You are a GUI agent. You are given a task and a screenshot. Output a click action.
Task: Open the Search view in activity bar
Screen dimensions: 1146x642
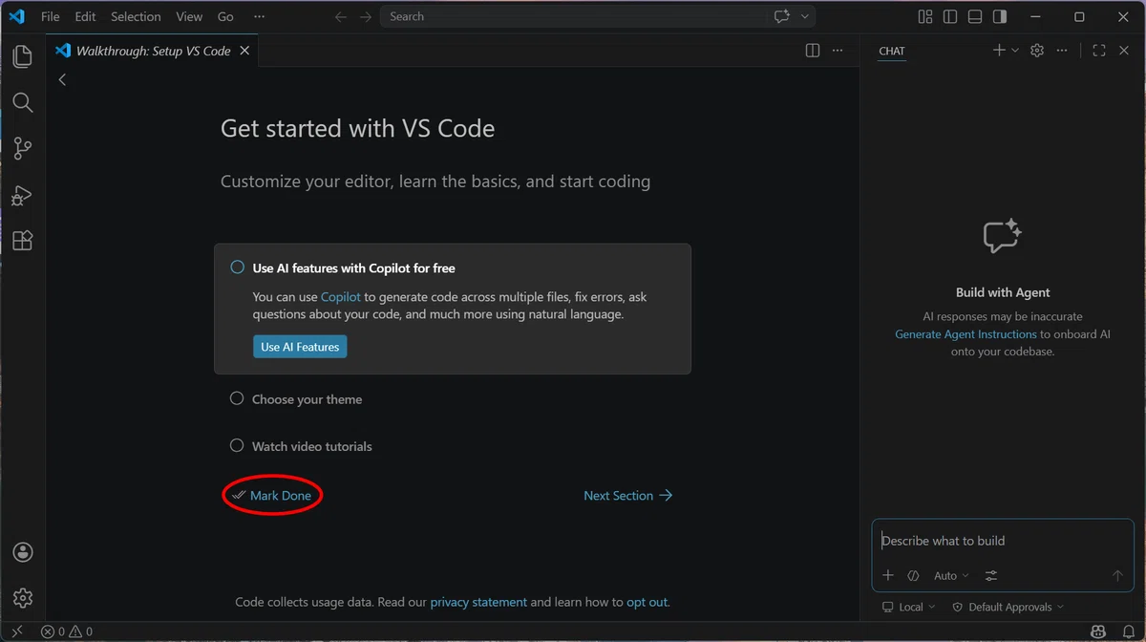(x=22, y=102)
